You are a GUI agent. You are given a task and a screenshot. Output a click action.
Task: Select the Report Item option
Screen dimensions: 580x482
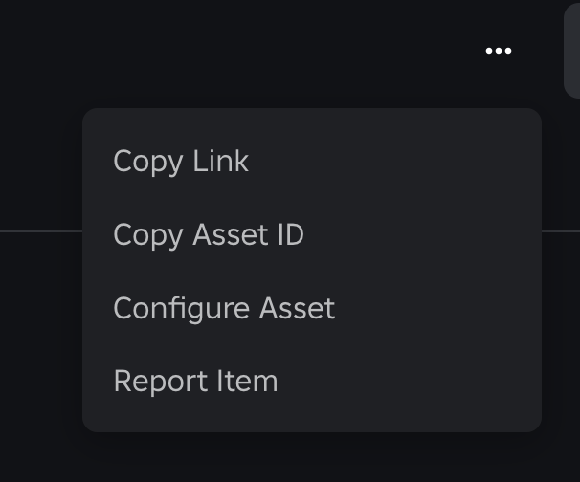coord(195,382)
